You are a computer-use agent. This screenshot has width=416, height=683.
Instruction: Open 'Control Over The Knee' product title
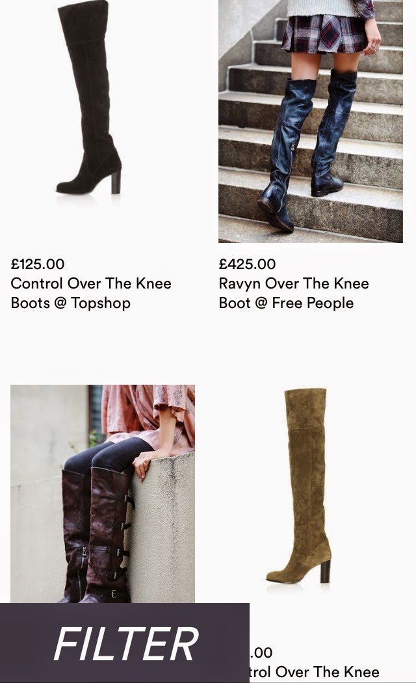coord(91,283)
